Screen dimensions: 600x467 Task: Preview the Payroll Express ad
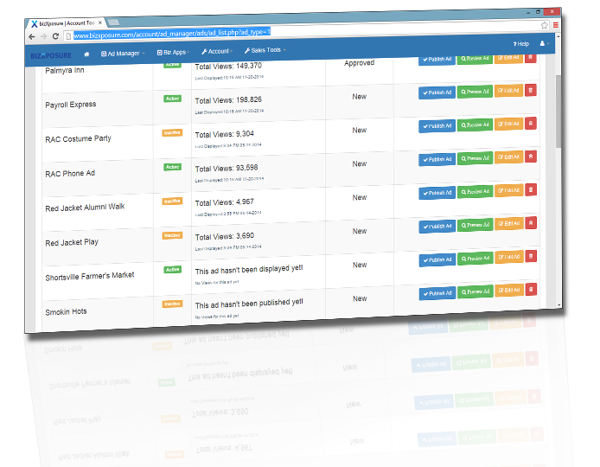pyautogui.click(x=475, y=92)
